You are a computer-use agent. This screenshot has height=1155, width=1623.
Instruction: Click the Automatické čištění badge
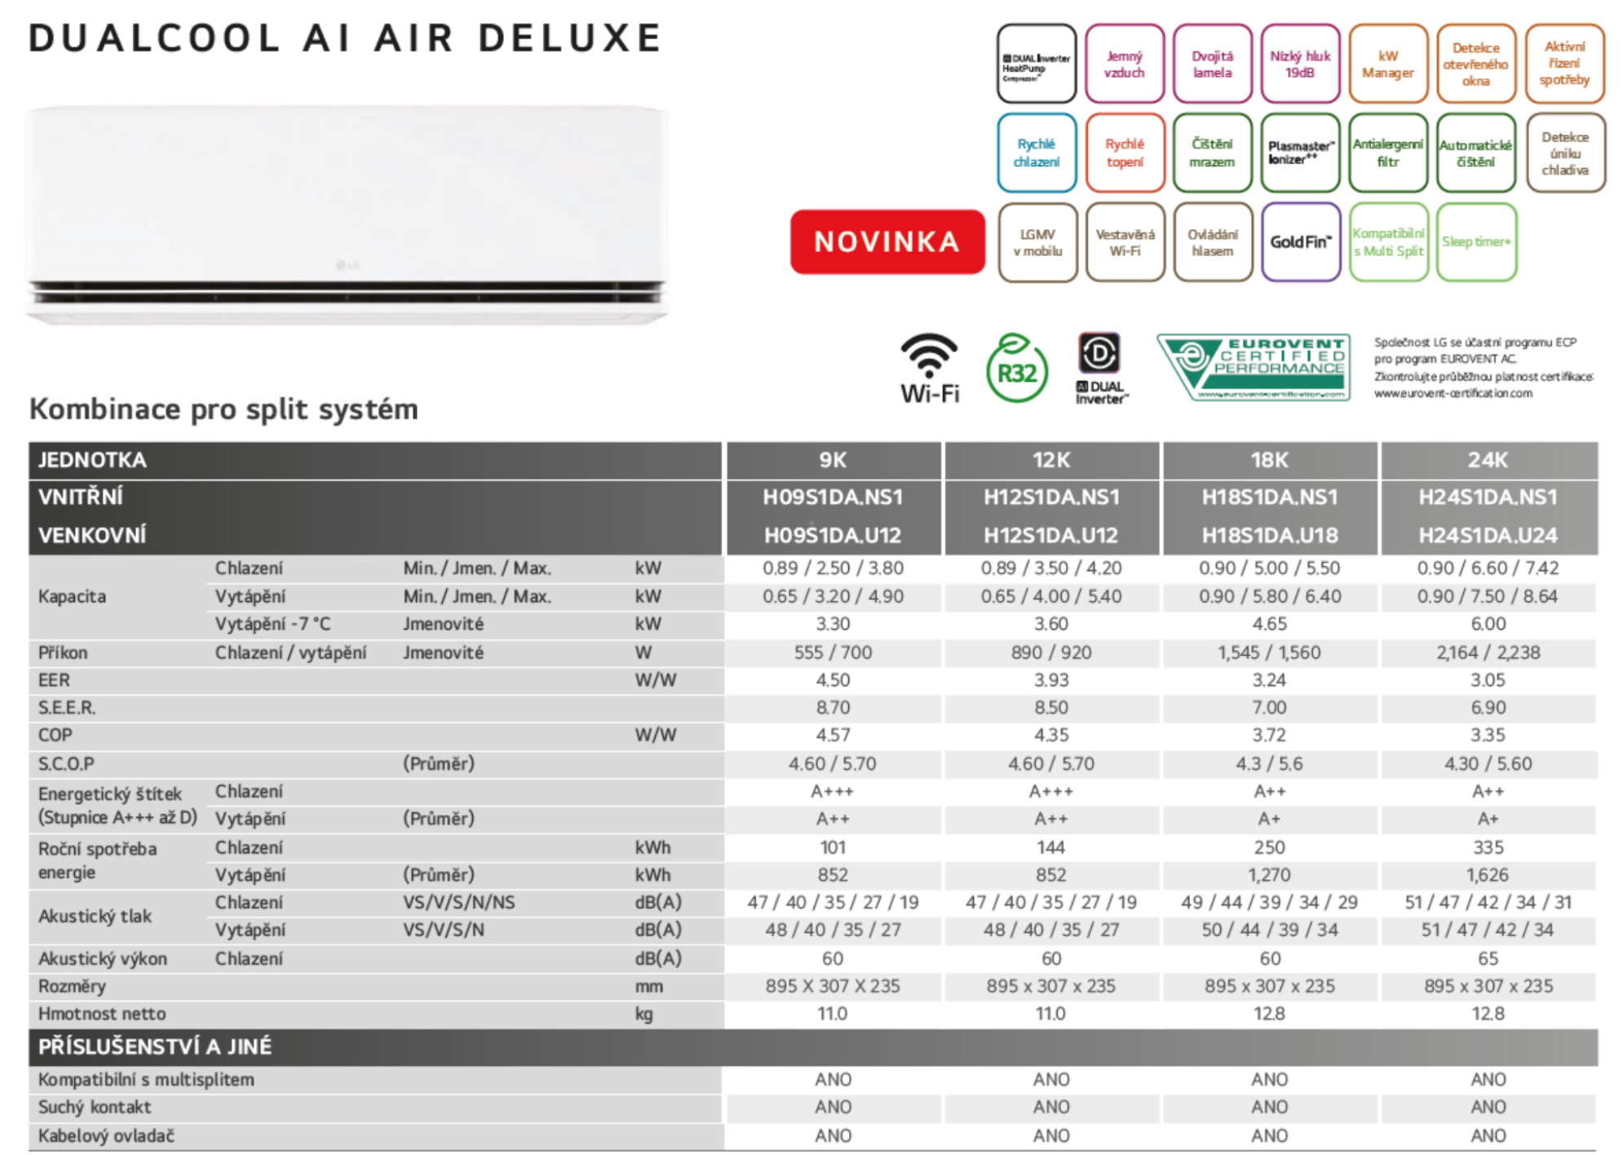[x=1476, y=153]
